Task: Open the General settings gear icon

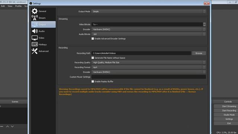Action: (35, 11)
